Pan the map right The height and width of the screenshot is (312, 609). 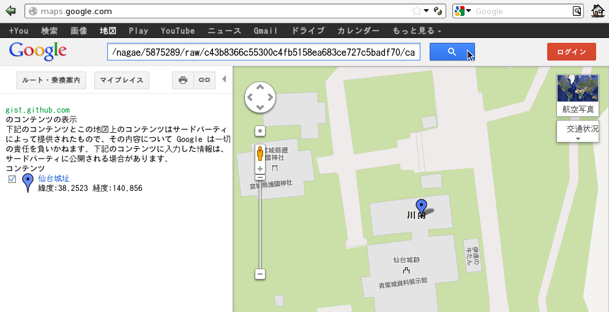coord(270,97)
